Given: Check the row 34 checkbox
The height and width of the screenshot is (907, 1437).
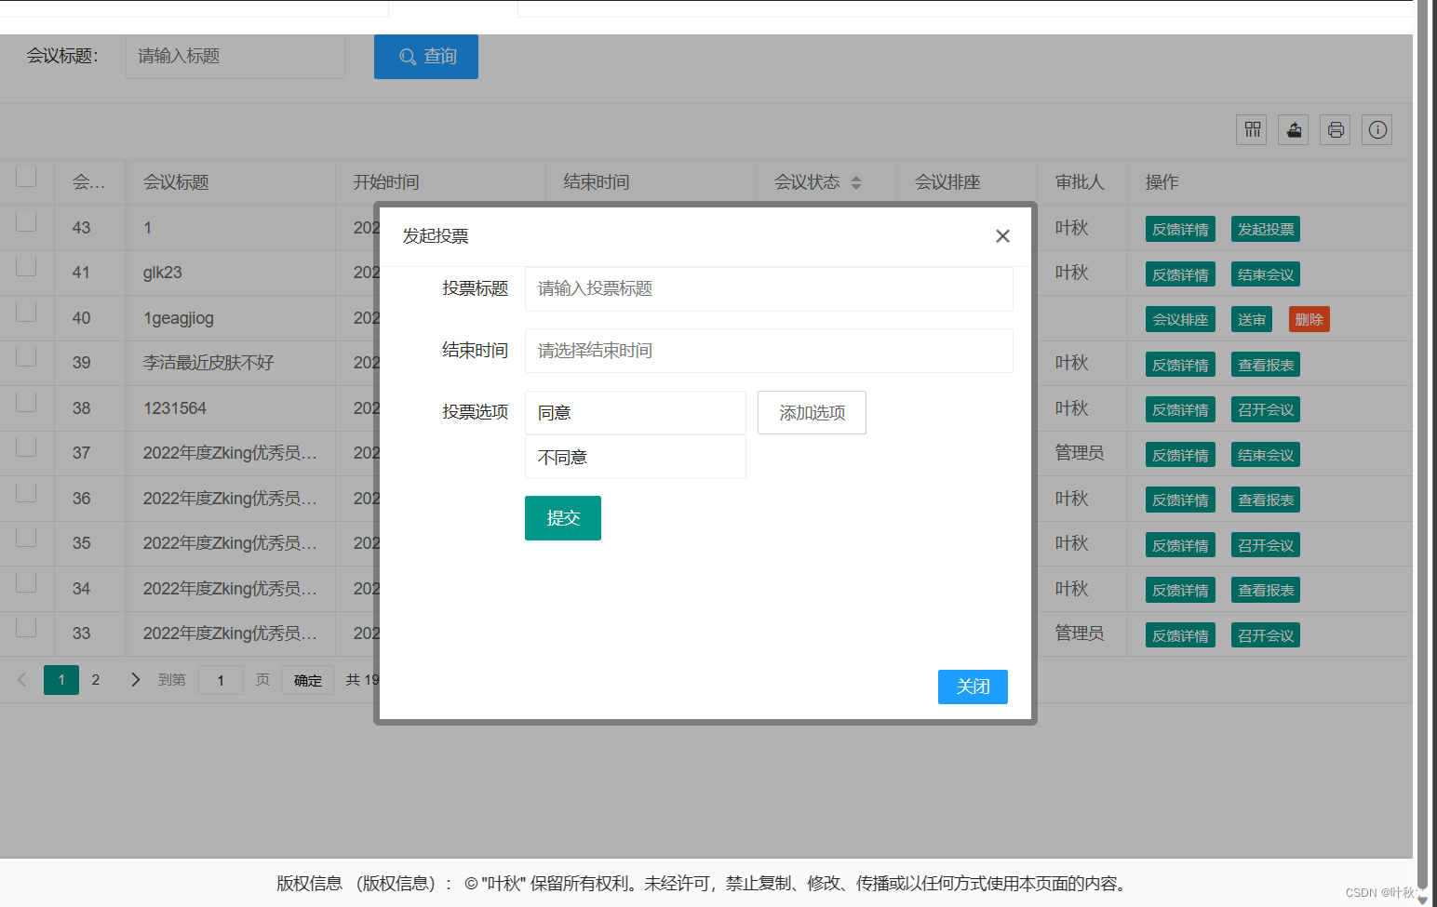Looking at the screenshot, I should [x=26, y=582].
